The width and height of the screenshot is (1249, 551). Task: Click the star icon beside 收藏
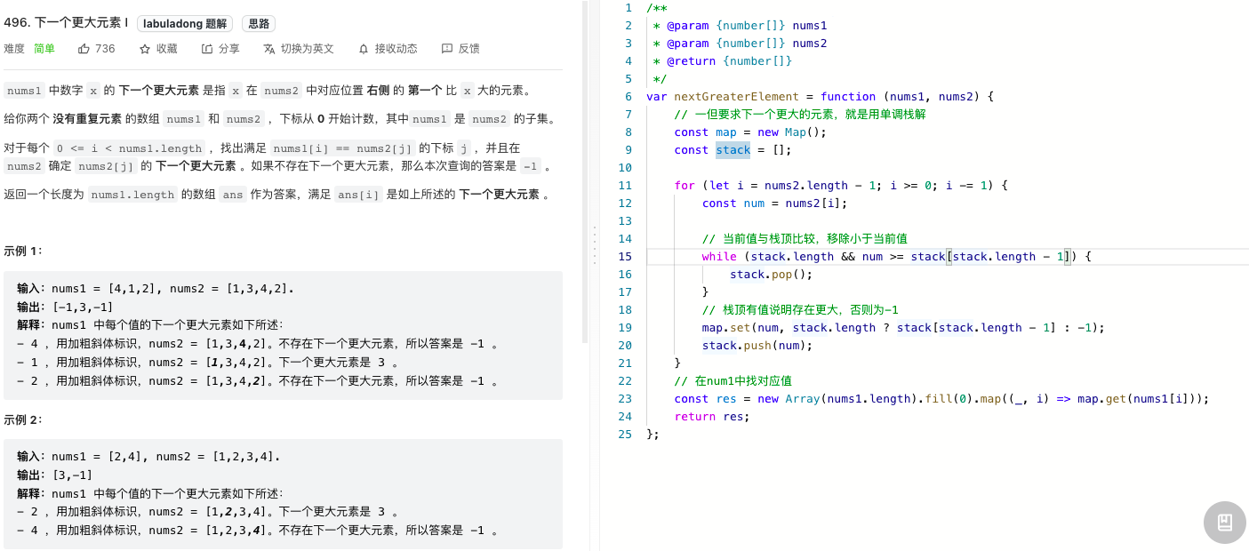(145, 49)
